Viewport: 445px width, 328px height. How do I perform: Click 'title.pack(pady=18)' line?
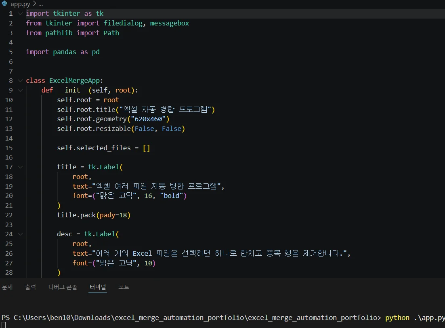(x=94, y=215)
